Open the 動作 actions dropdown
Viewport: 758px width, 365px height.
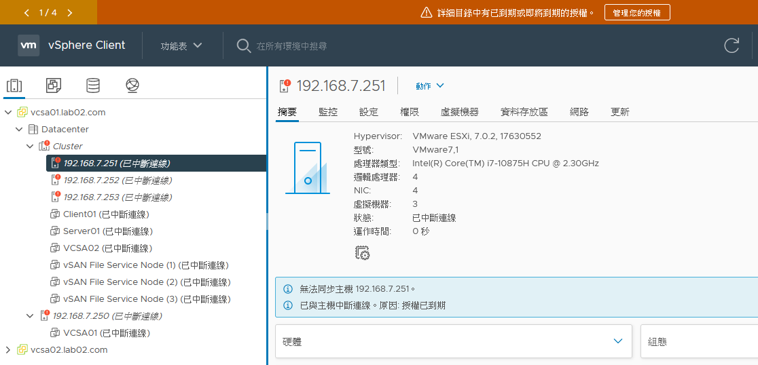(430, 86)
